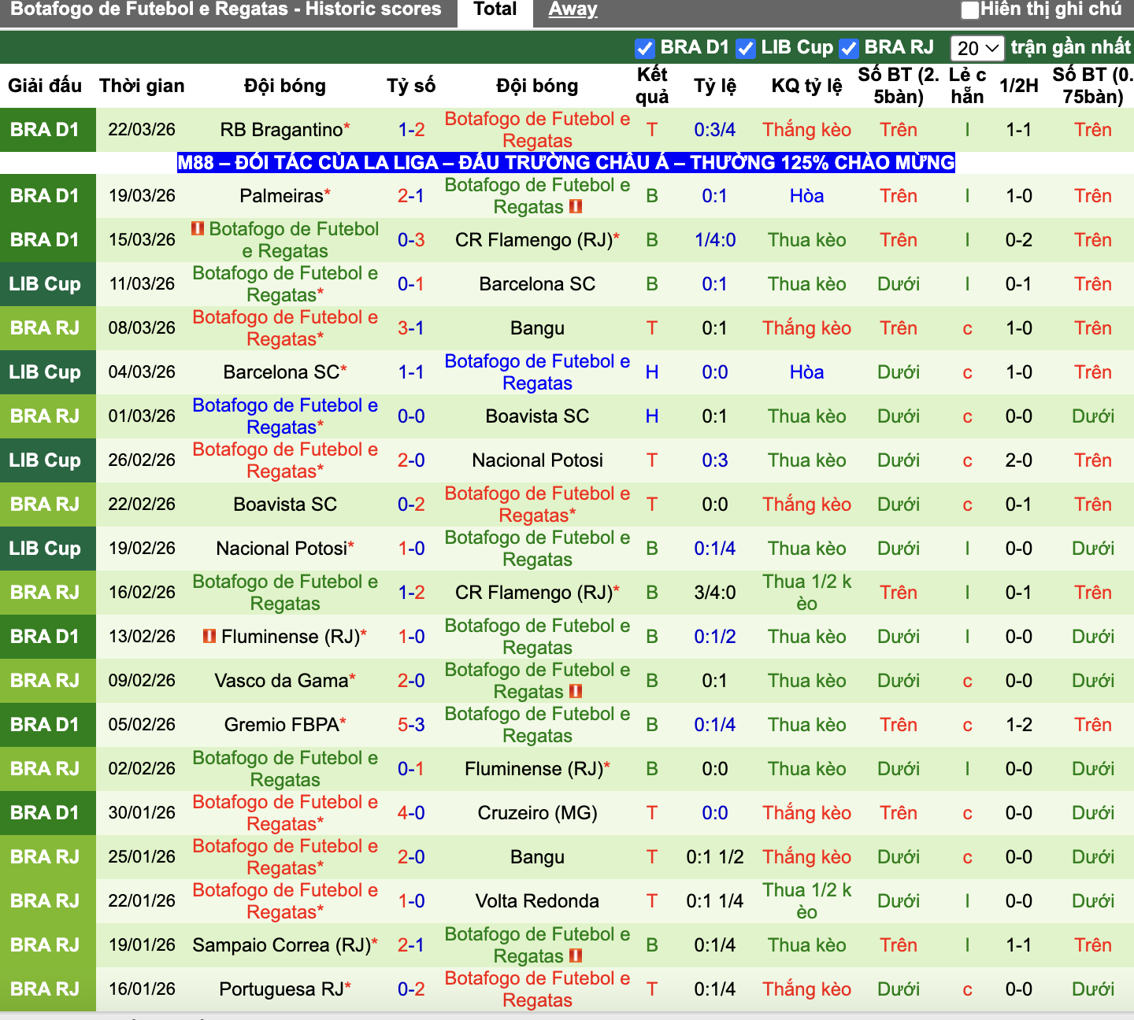
Task: Click odds 0:1 1/4 on Volta Redonda row
Action: coord(715,901)
